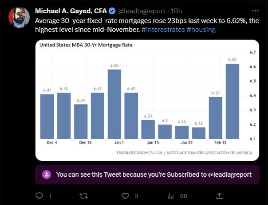Click the lowest 6.18 bar in chart
Viewport: 268px width, 205px height.
(199, 133)
